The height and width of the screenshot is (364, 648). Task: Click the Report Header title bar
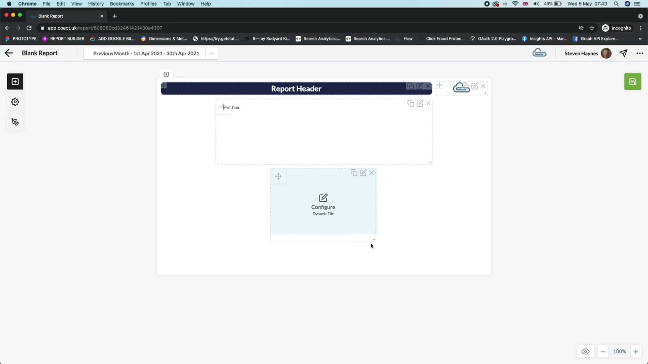tap(296, 88)
